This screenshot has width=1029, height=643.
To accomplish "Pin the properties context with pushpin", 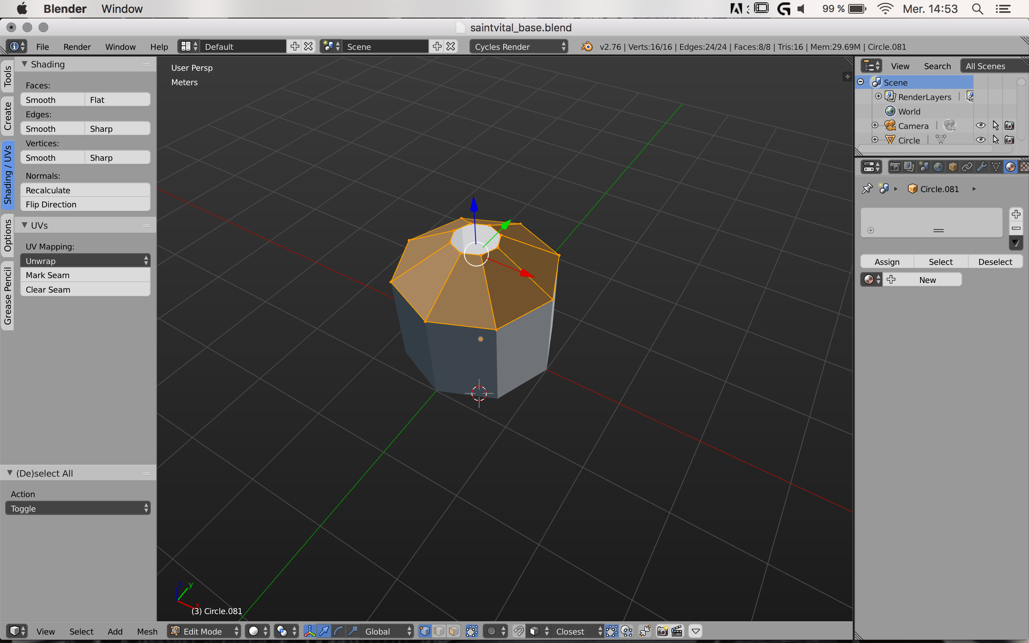I will pos(867,189).
